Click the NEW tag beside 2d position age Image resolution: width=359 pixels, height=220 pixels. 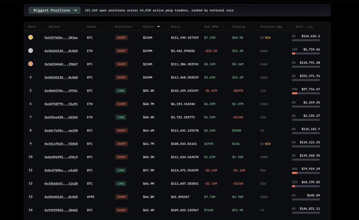pos(267,38)
